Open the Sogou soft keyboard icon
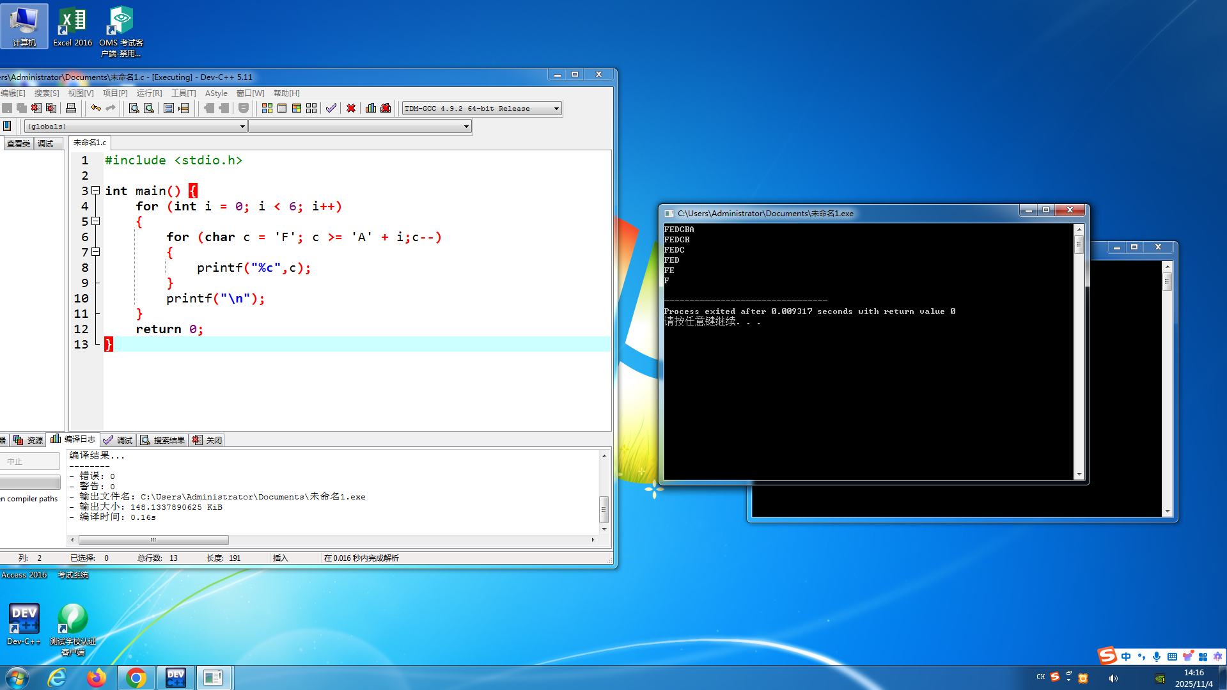1227x690 pixels. tap(1172, 657)
